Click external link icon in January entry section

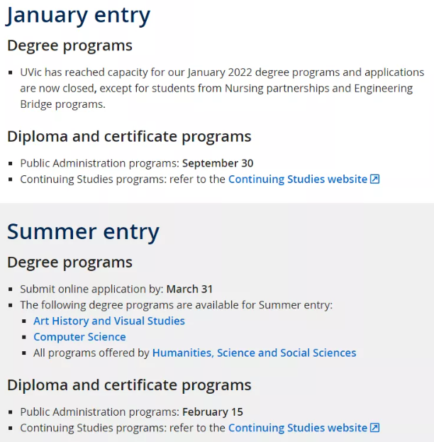[374, 179]
